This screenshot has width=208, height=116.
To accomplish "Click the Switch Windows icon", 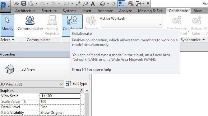I will (x=138, y=4).
